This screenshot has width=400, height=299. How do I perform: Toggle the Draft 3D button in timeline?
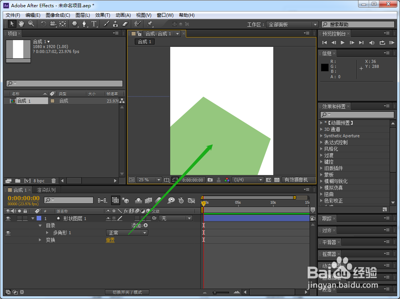click(x=125, y=200)
